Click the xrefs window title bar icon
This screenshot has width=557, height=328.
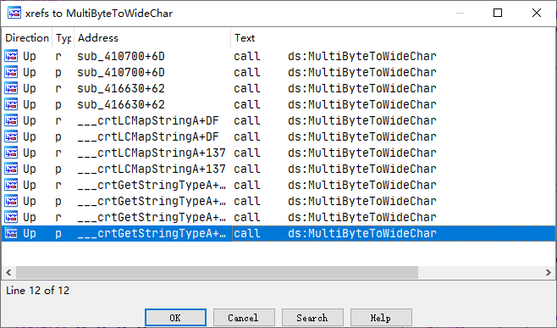14,14
